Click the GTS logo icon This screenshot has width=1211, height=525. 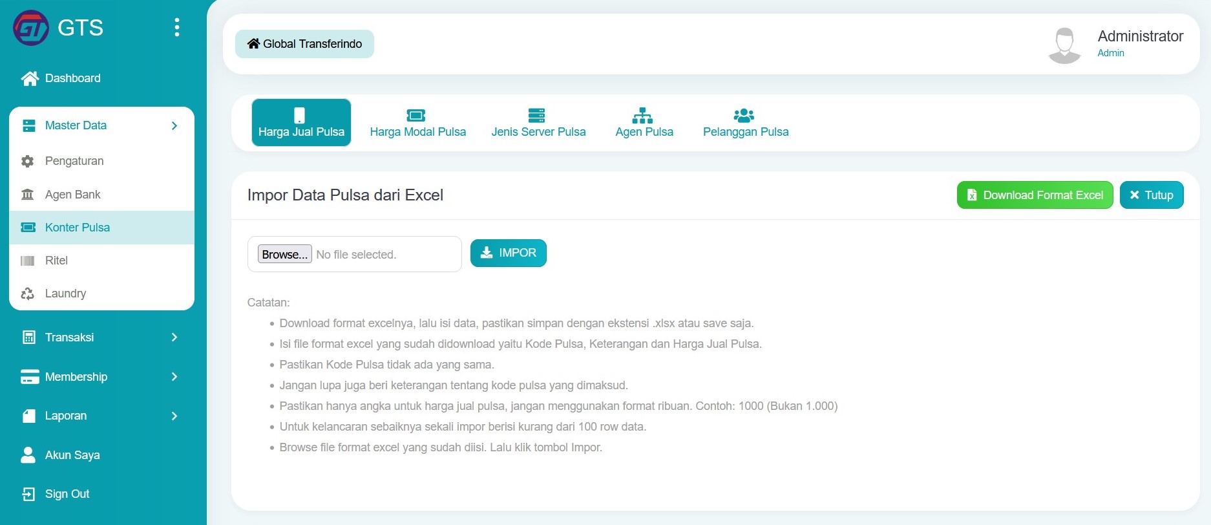click(31, 28)
